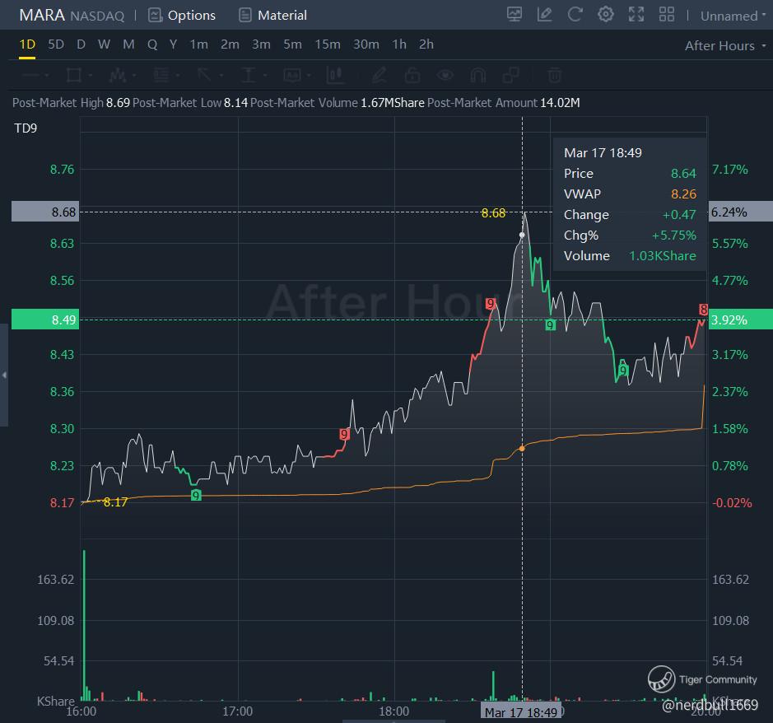Select the line drawing tool
The image size is (773, 723).
tap(31, 76)
